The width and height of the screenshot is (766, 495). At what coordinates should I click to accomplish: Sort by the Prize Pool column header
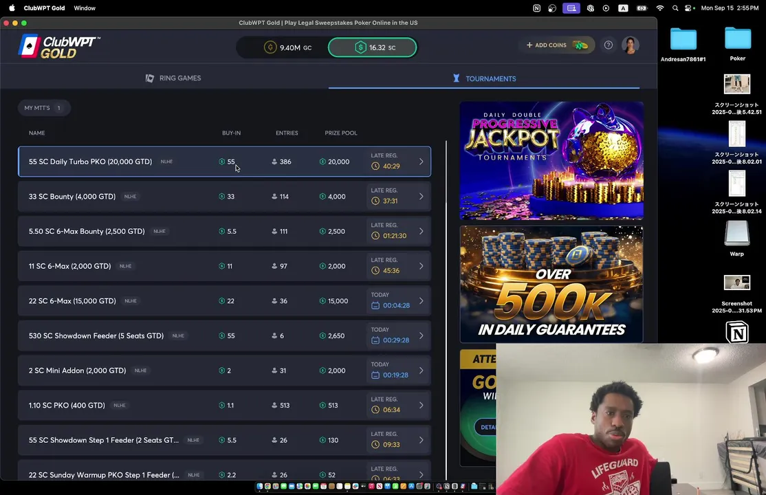coord(341,133)
